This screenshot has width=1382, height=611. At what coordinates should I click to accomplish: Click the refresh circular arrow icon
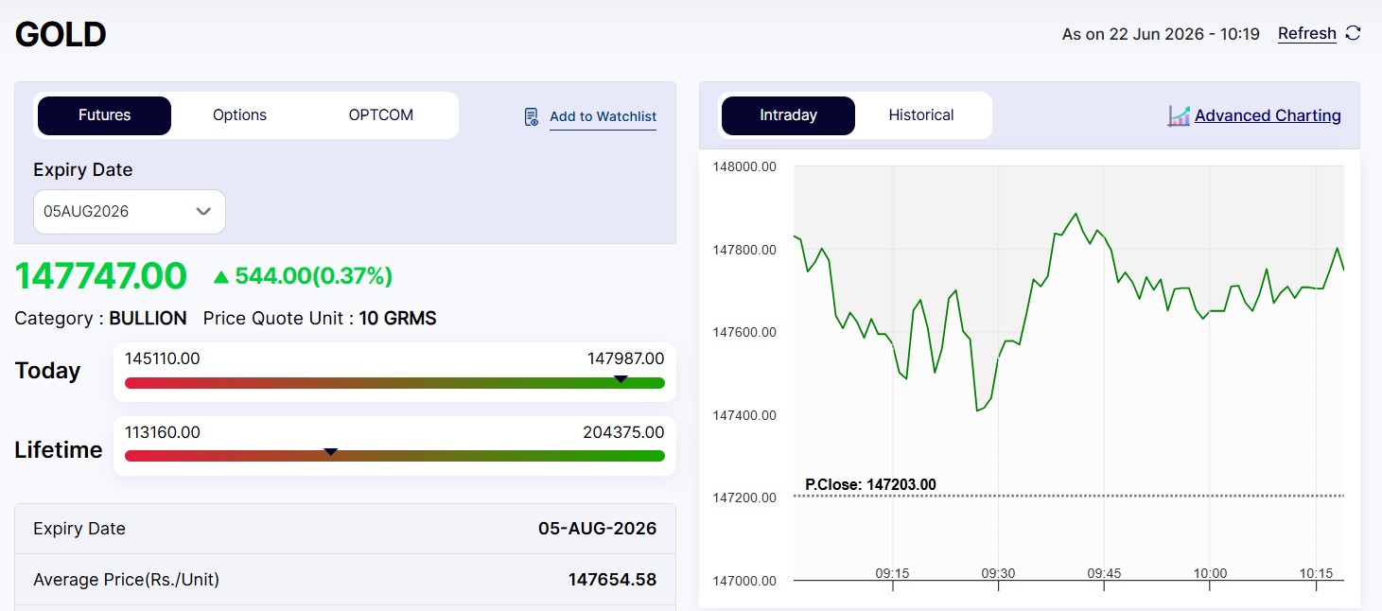(x=1354, y=33)
